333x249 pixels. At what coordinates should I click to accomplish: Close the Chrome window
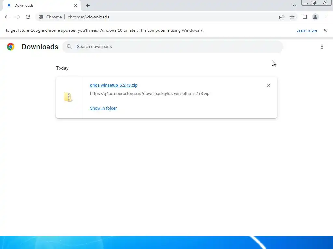pyautogui.click(x=325, y=3)
